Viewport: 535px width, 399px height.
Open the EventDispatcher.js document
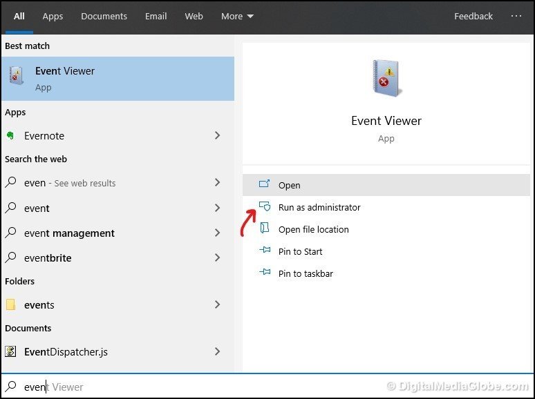point(118,351)
